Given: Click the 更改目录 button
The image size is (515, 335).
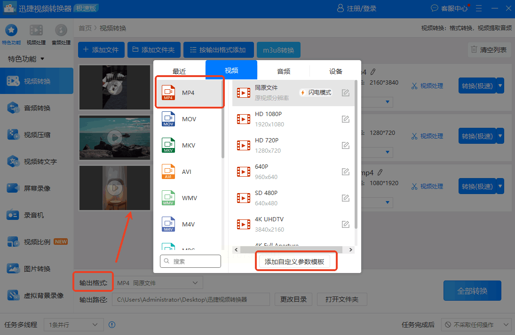Looking at the screenshot, I should [293, 299].
